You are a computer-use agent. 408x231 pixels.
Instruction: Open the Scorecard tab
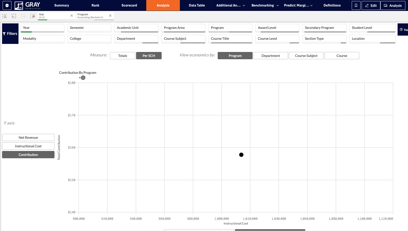(129, 5)
